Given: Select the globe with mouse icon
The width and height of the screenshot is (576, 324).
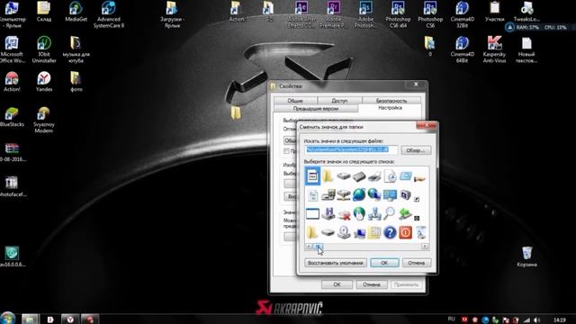Looking at the screenshot, I should [x=359, y=213].
